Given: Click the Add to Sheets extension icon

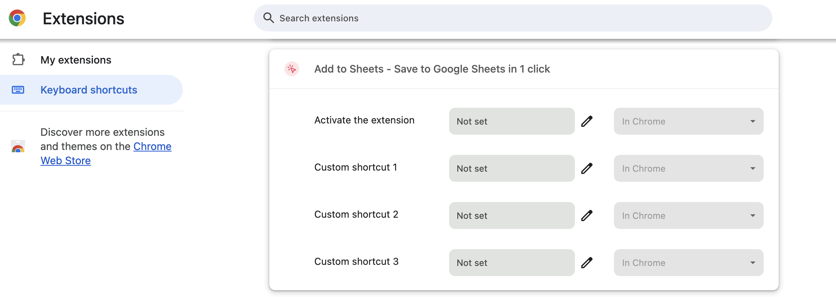Looking at the screenshot, I should tap(291, 69).
